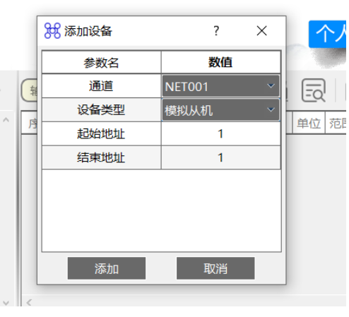Click the 起始地址 value field

(220, 133)
